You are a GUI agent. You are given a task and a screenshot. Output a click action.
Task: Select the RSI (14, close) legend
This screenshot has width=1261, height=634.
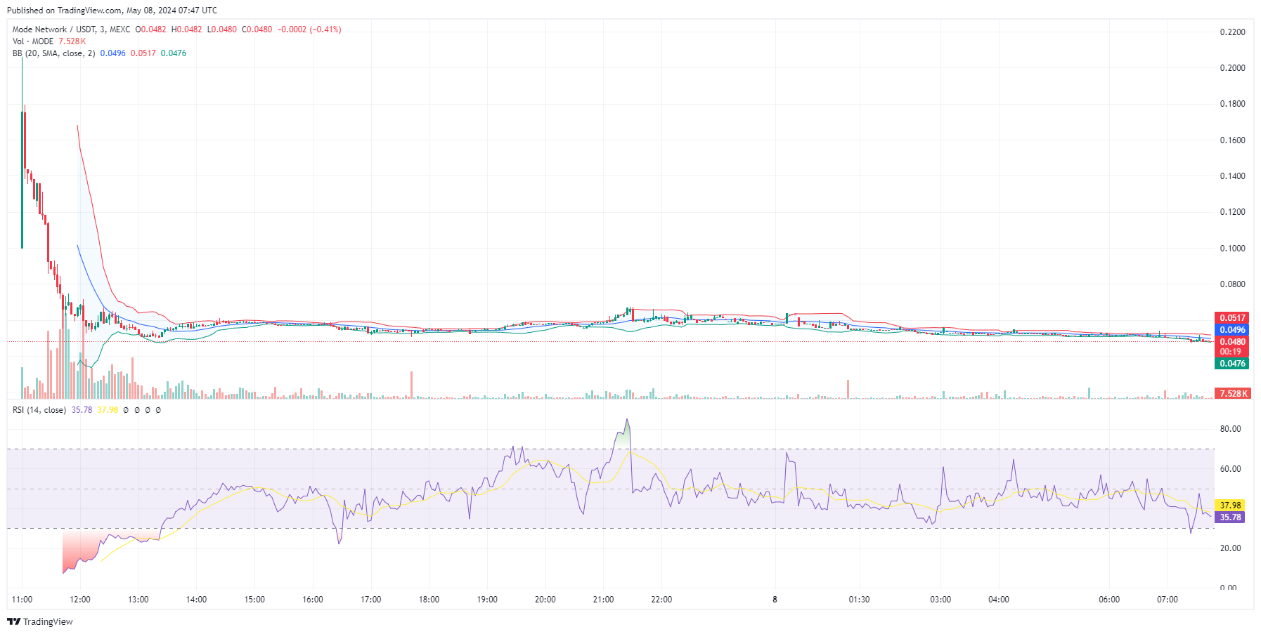[x=39, y=410]
